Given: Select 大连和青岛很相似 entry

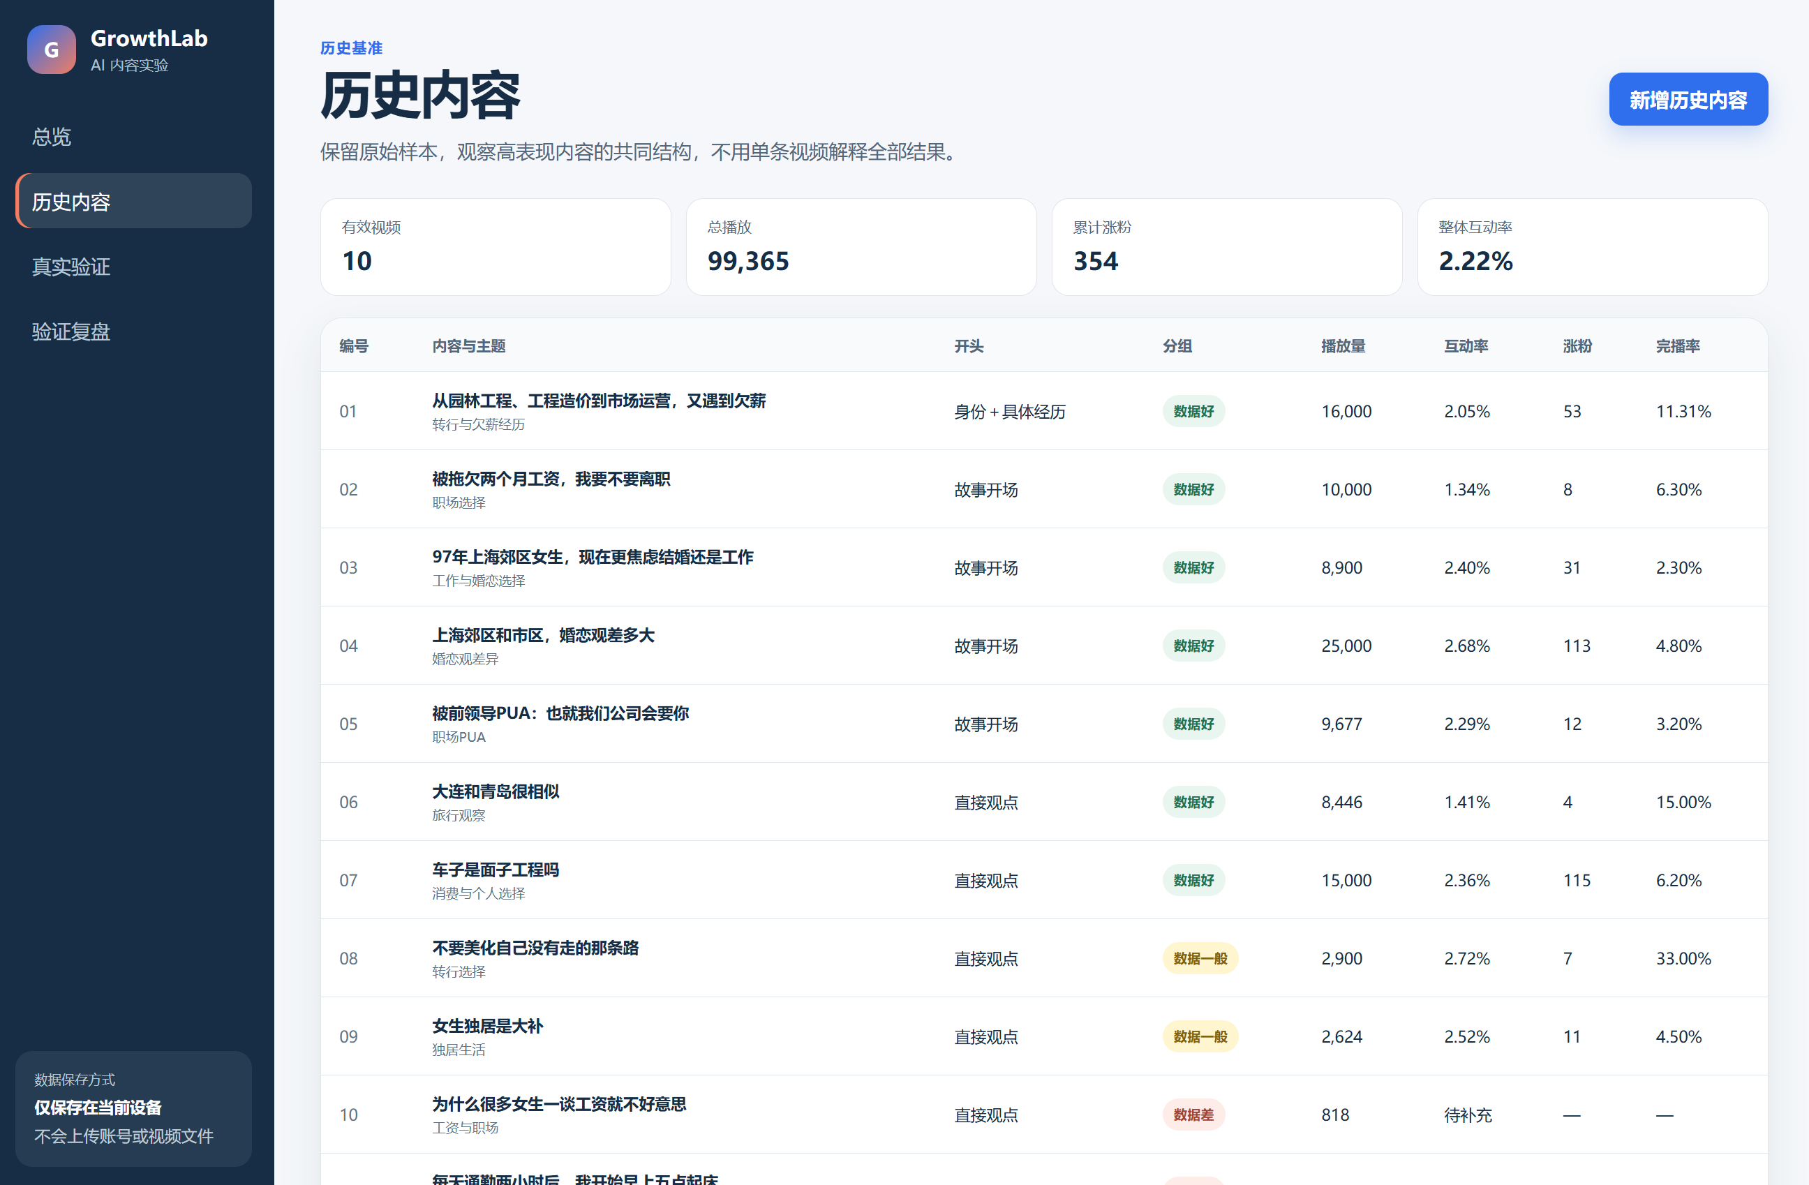Looking at the screenshot, I should click(496, 792).
